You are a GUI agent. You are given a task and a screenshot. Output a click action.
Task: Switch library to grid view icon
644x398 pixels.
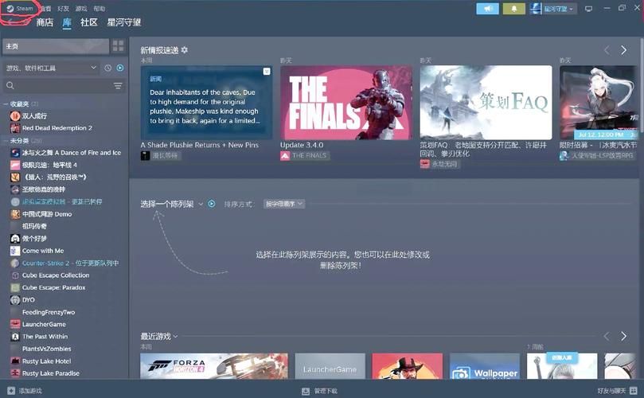pos(118,46)
